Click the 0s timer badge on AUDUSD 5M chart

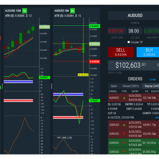tap(73, 11)
